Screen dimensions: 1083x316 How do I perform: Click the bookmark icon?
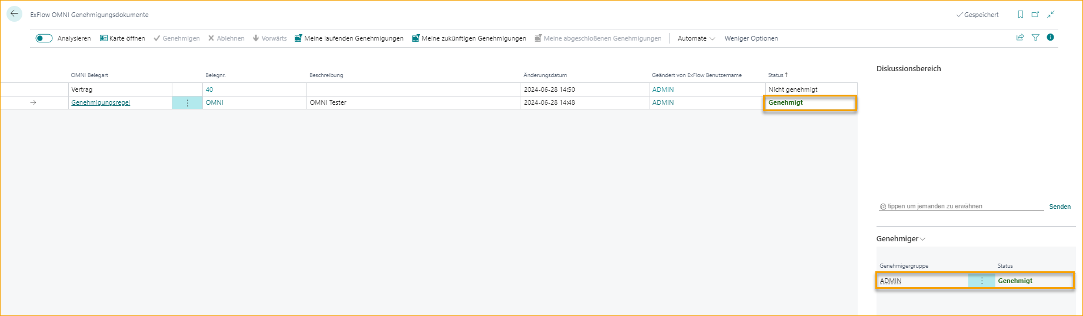(x=1021, y=15)
